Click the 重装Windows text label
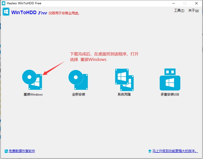 pyautogui.click(x=33, y=95)
